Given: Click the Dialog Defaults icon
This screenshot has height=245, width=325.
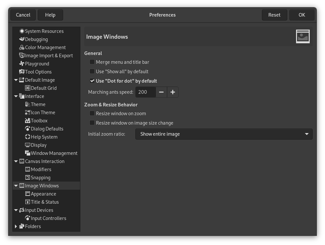Looking at the screenshot, I should click(27, 129).
